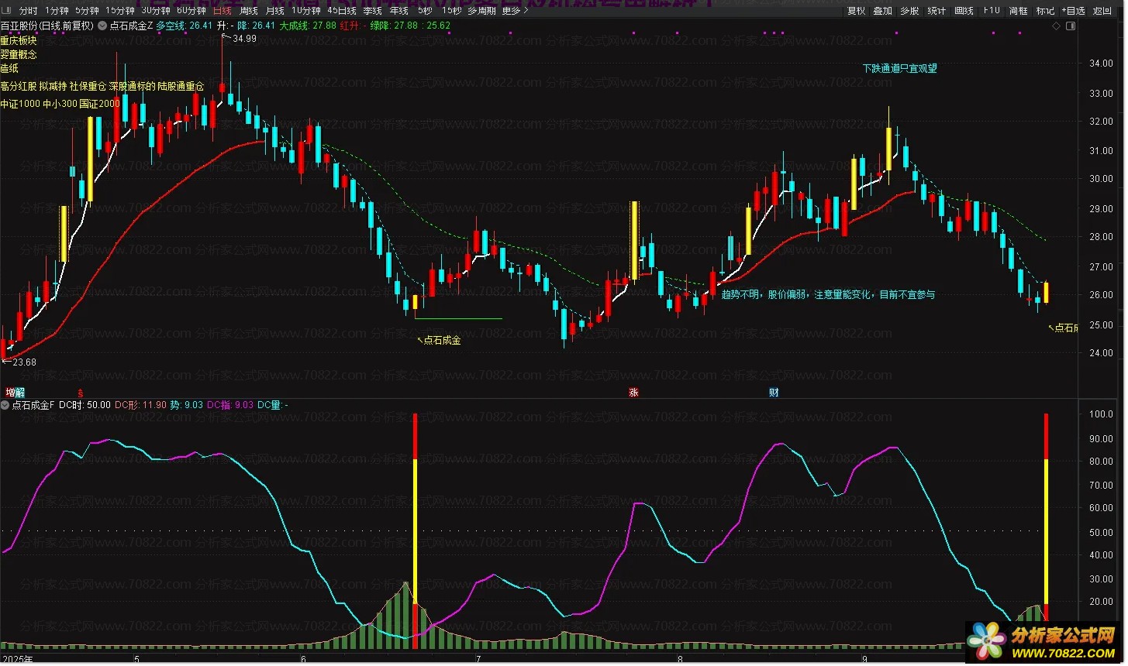Select the 1分钟 period tab
Screen dimensions: 1128x666
pyautogui.click(x=56, y=11)
